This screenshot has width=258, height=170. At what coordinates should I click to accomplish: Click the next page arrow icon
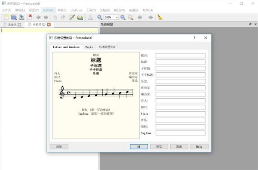click(x=151, y=17)
